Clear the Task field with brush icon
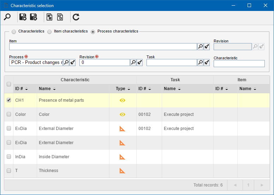Image resolution: width=274 pixels, height=195 pixels. (x=207, y=63)
